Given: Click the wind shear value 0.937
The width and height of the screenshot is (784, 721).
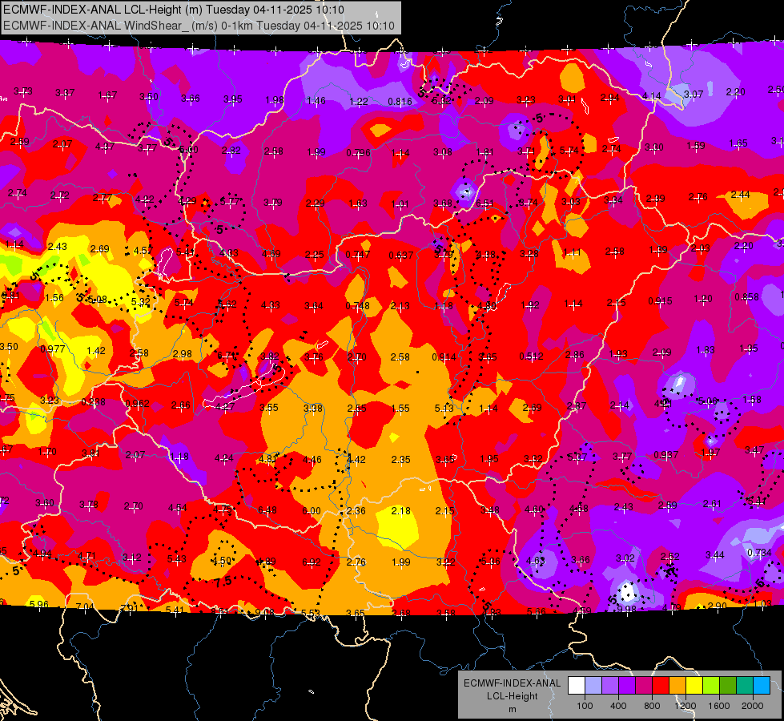Looking at the screenshot, I should (666, 454).
